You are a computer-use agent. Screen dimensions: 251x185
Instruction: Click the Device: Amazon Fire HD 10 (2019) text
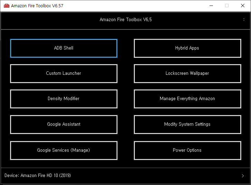pyautogui.click(x=38, y=175)
